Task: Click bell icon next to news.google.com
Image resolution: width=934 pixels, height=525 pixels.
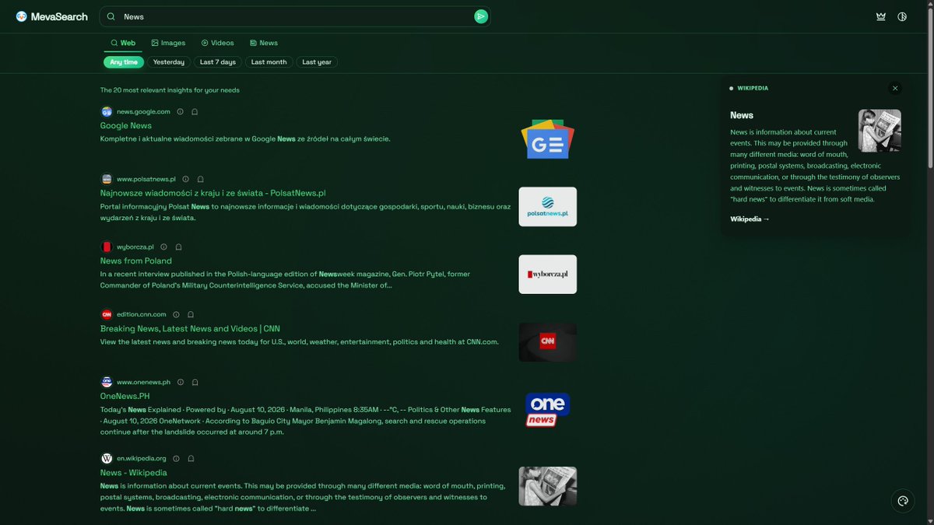Action: coord(195,111)
